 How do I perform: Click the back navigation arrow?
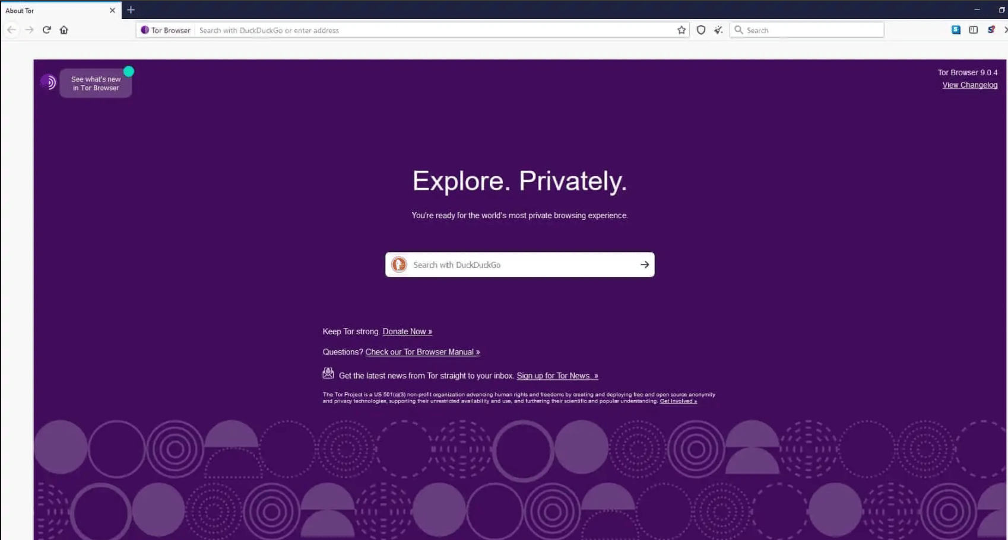(x=11, y=30)
